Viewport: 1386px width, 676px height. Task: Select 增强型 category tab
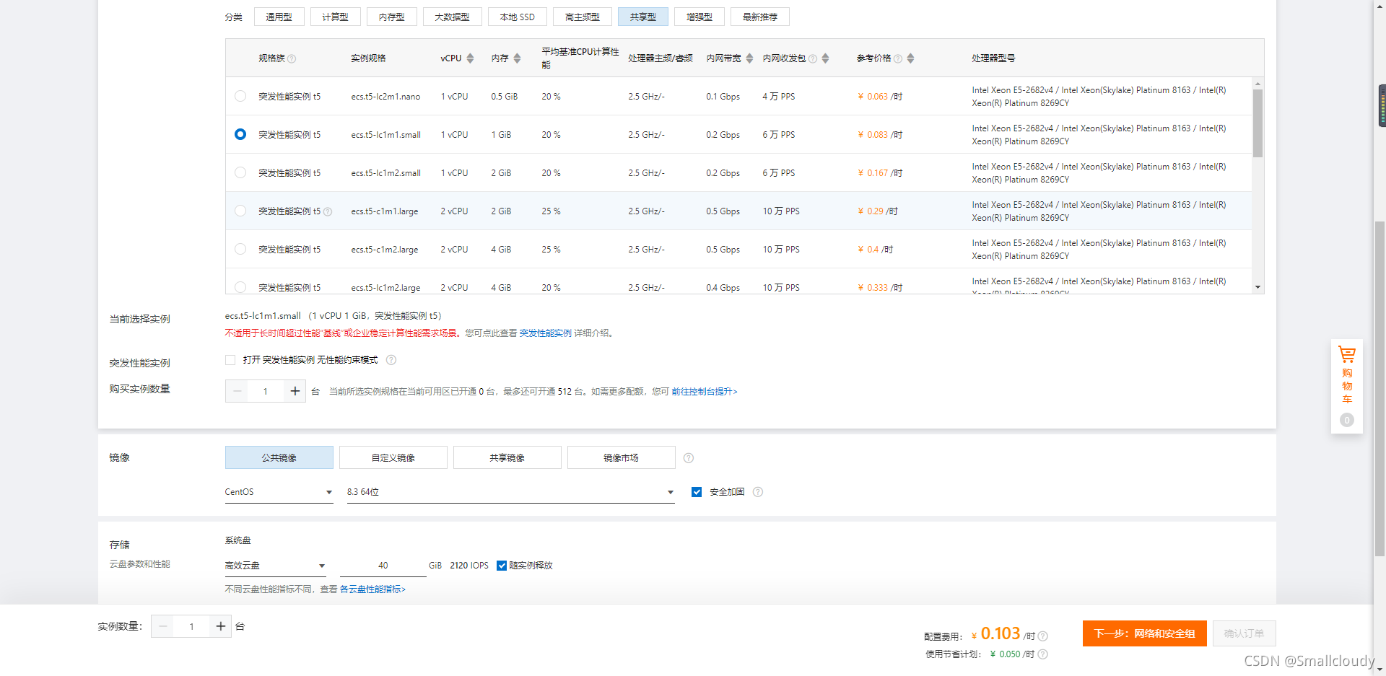click(x=699, y=17)
